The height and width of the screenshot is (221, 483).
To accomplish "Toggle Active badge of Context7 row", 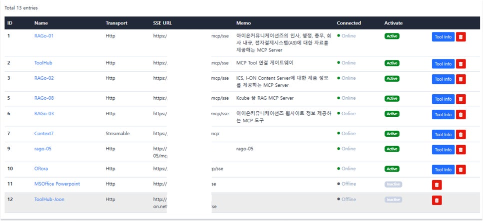I will click(392, 134).
